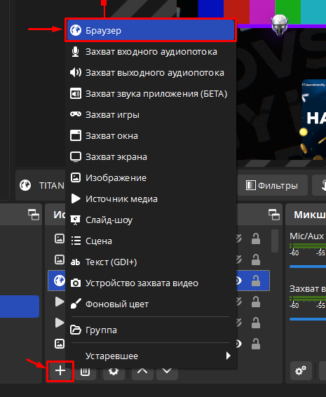Image resolution: width=326 pixels, height=397 pixels.
Task: Add an Изображение source
Action: coord(151,177)
